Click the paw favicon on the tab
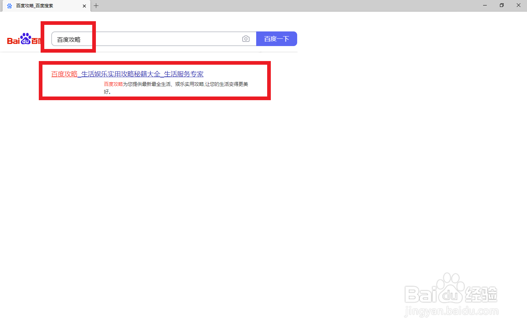The image size is (527, 329). pos(10,6)
